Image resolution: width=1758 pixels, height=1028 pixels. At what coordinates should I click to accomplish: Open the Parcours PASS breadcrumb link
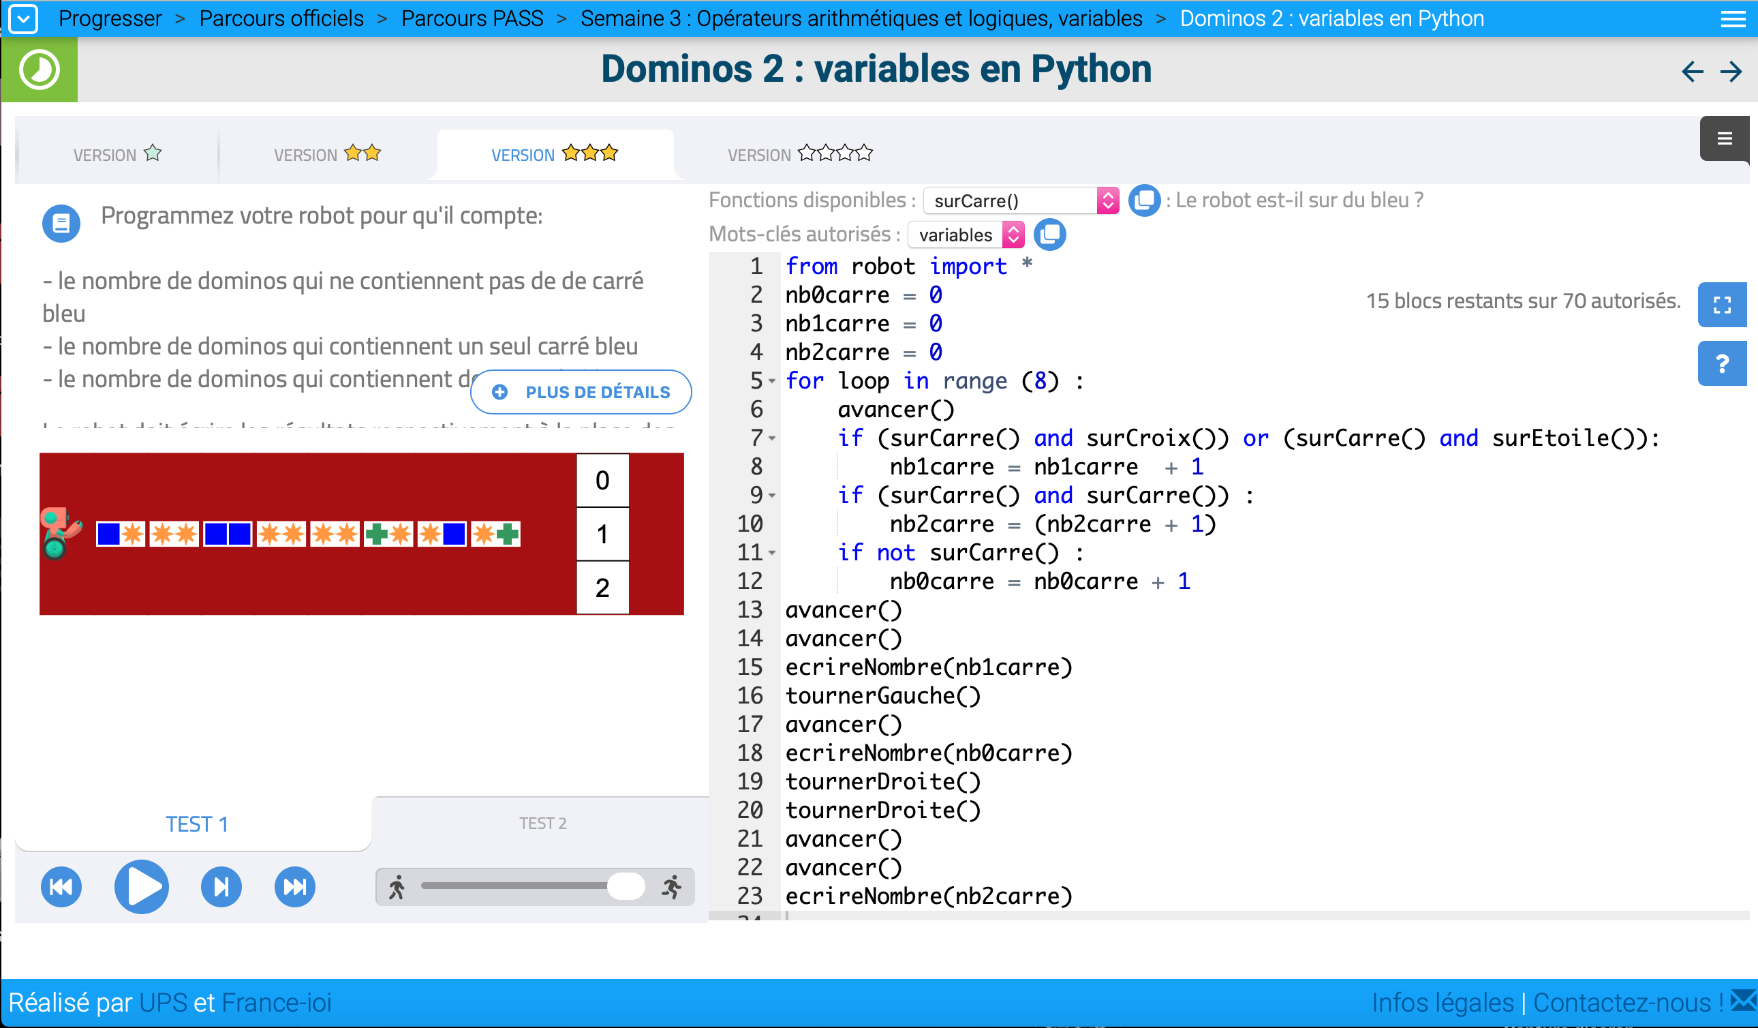[x=472, y=18]
